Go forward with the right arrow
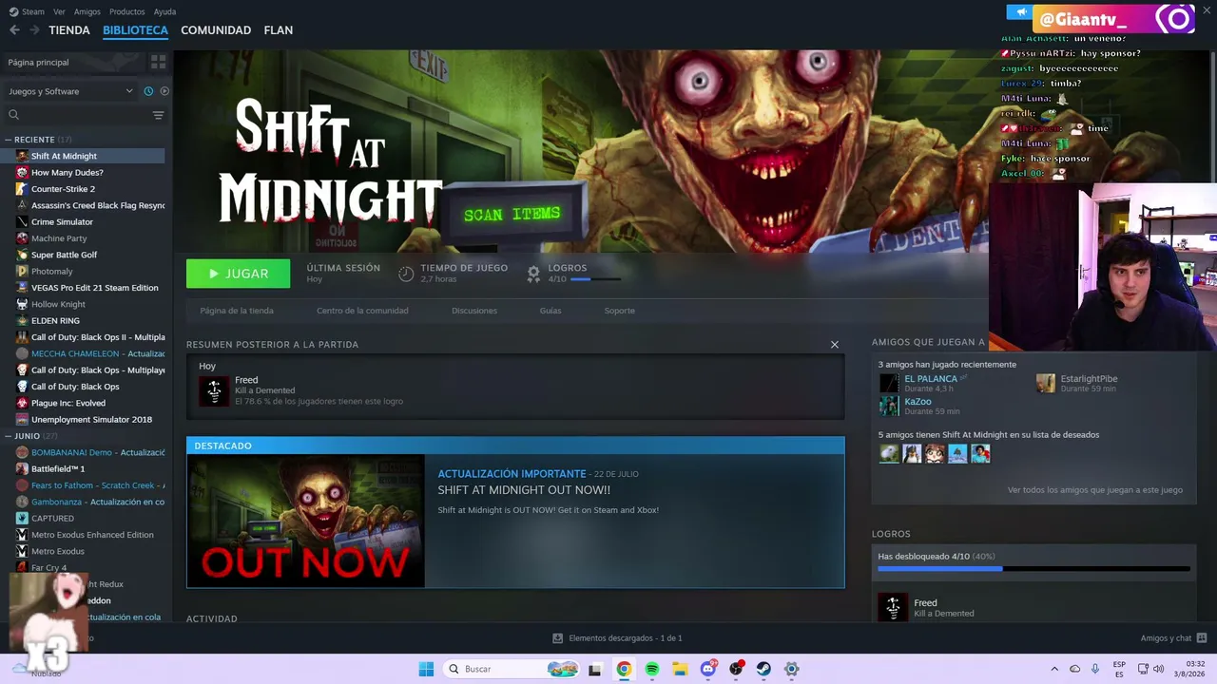 click(34, 30)
